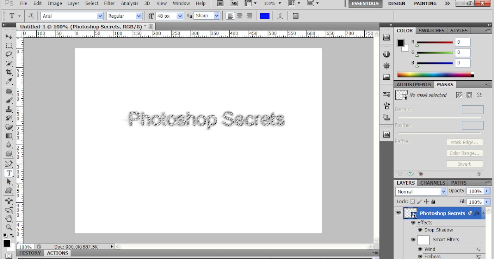Select the Zoom tool

(x=9, y=227)
